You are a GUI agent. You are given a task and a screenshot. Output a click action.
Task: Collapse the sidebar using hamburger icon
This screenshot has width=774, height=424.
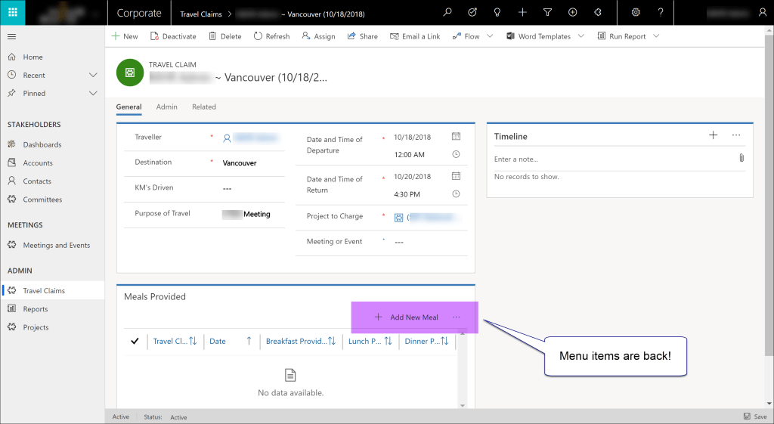pos(12,36)
